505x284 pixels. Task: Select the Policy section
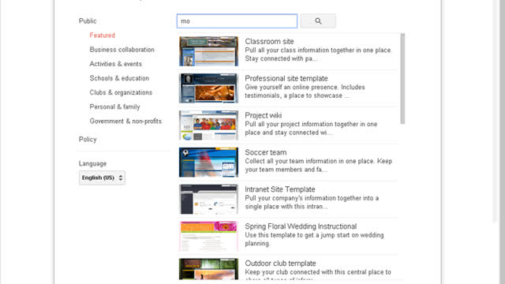coord(88,140)
